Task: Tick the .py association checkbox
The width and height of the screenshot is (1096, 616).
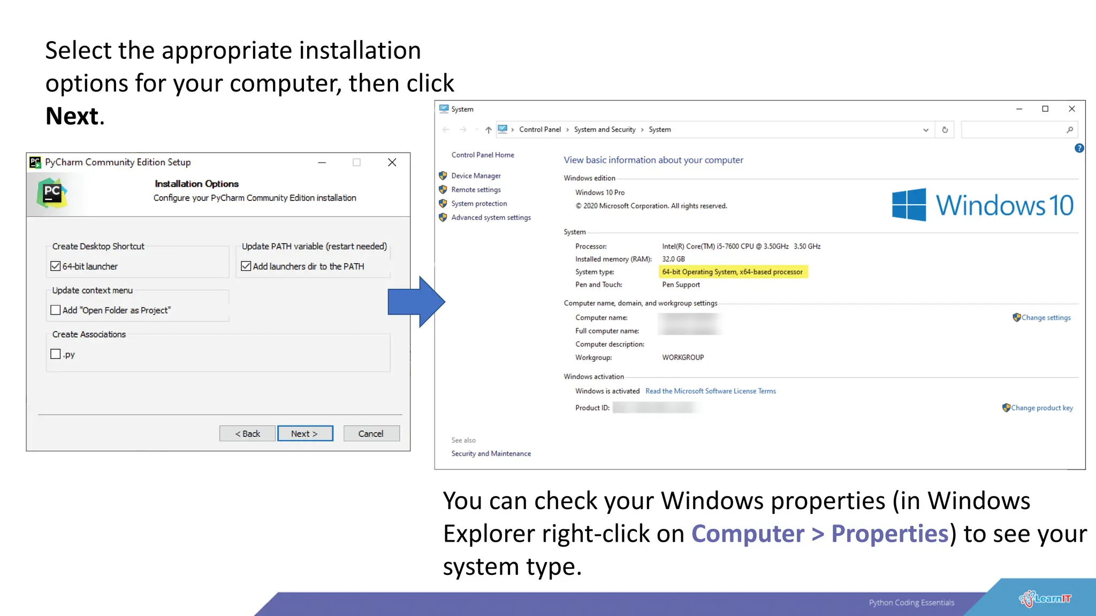Action: coord(56,354)
